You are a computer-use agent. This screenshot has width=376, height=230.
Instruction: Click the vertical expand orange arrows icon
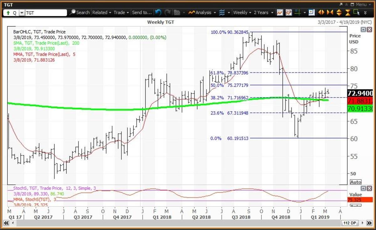click(339, 13)
